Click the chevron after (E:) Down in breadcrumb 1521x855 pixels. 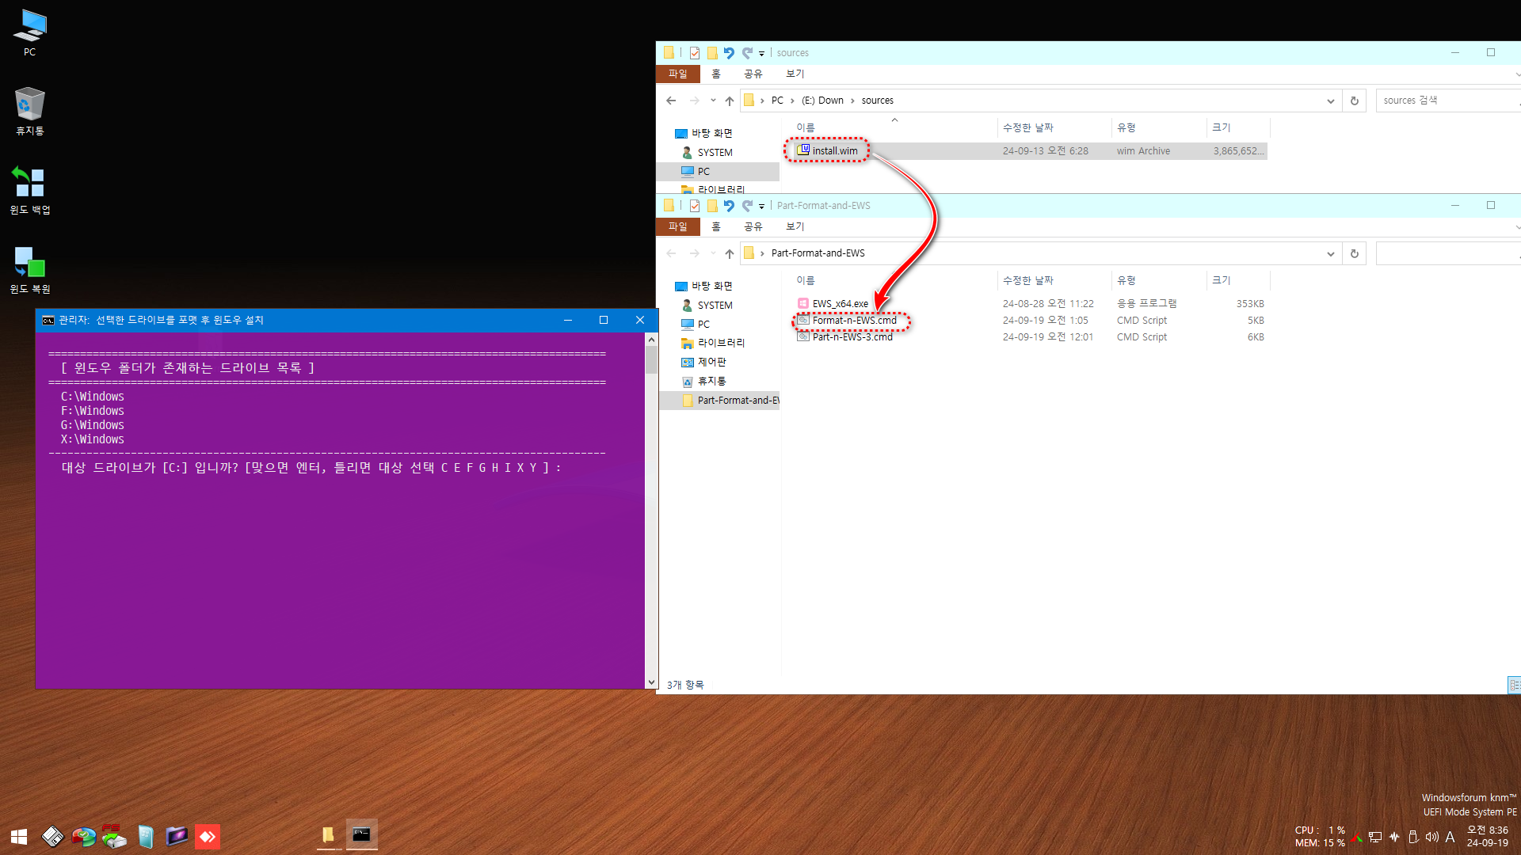click(853, 101)
